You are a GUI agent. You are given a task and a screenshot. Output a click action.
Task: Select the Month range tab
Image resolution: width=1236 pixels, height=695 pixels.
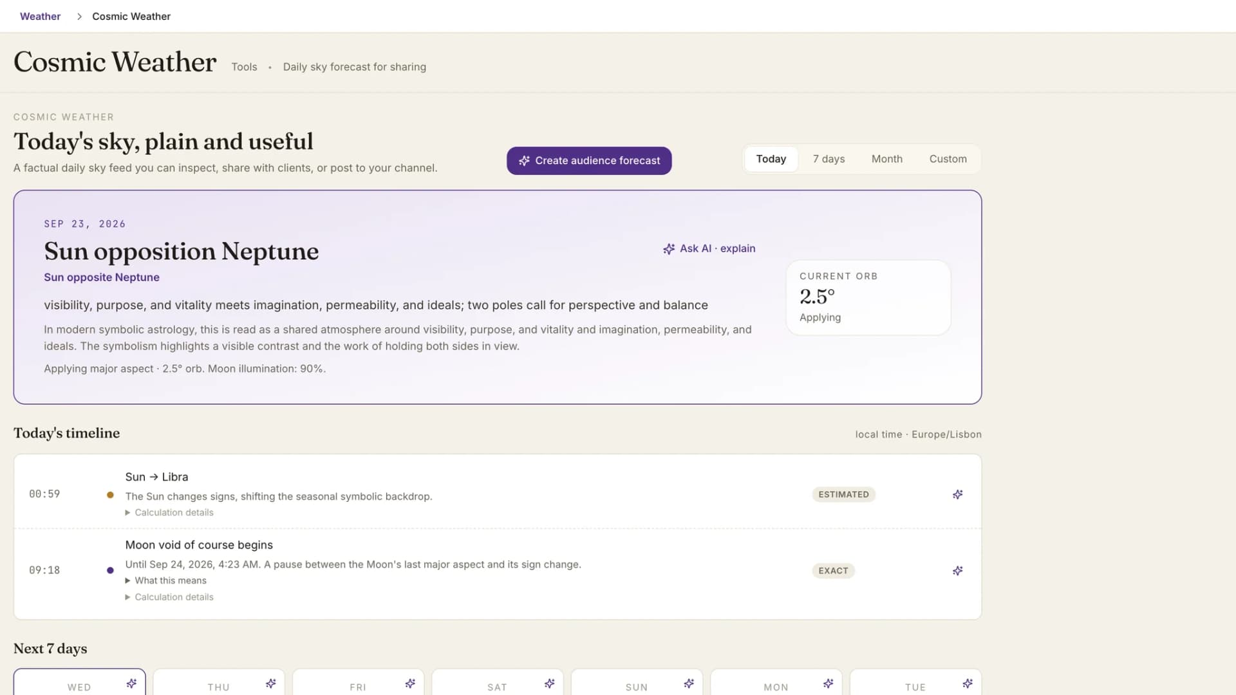coord(886,159)
